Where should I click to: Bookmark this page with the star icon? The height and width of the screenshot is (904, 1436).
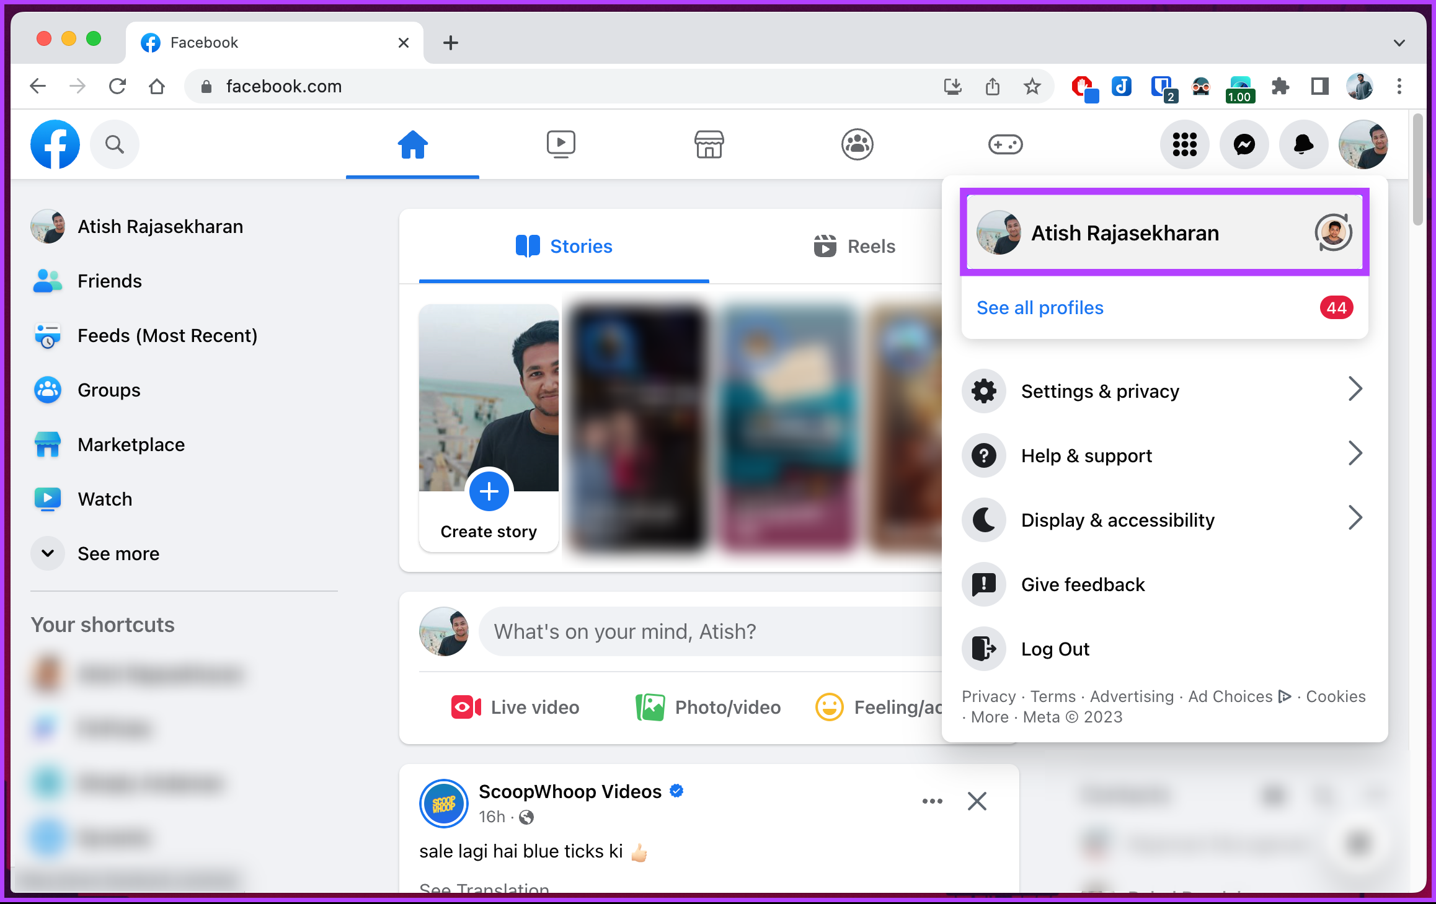click(x=1032, y=86)
